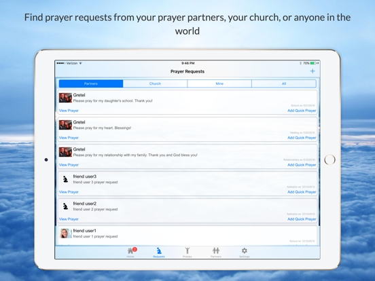Tap the plus icon to add prayer request
This screenshot has width=375, height=281.
312,71
